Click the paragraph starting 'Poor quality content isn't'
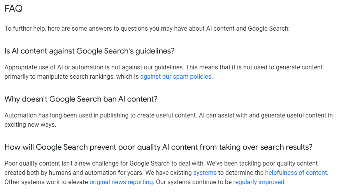The width and height of the screenshot is (346, 195). 166,173
